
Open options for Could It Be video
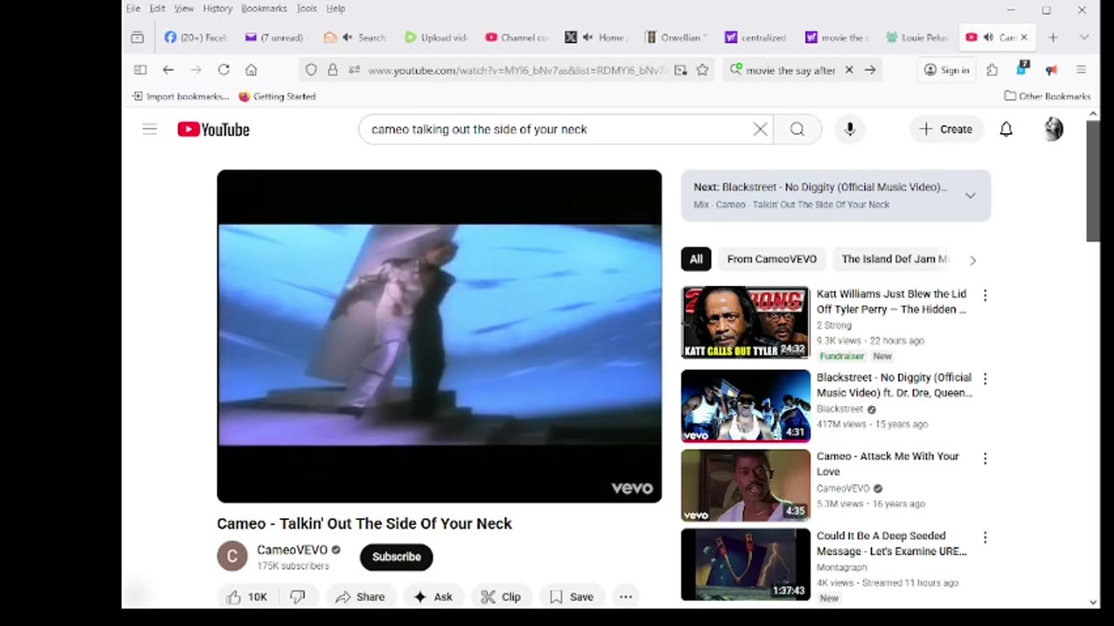pos(984,537)
